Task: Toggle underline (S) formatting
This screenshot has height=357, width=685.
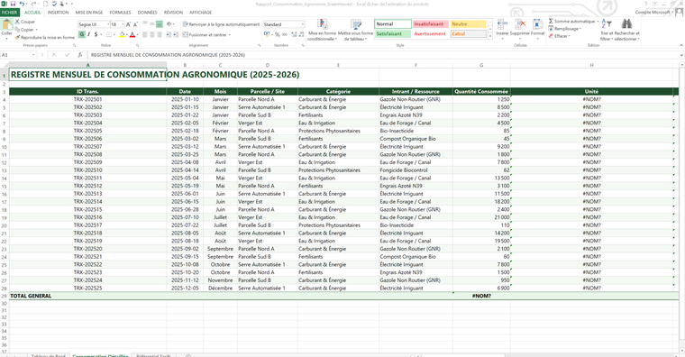Action: [96, 34]
